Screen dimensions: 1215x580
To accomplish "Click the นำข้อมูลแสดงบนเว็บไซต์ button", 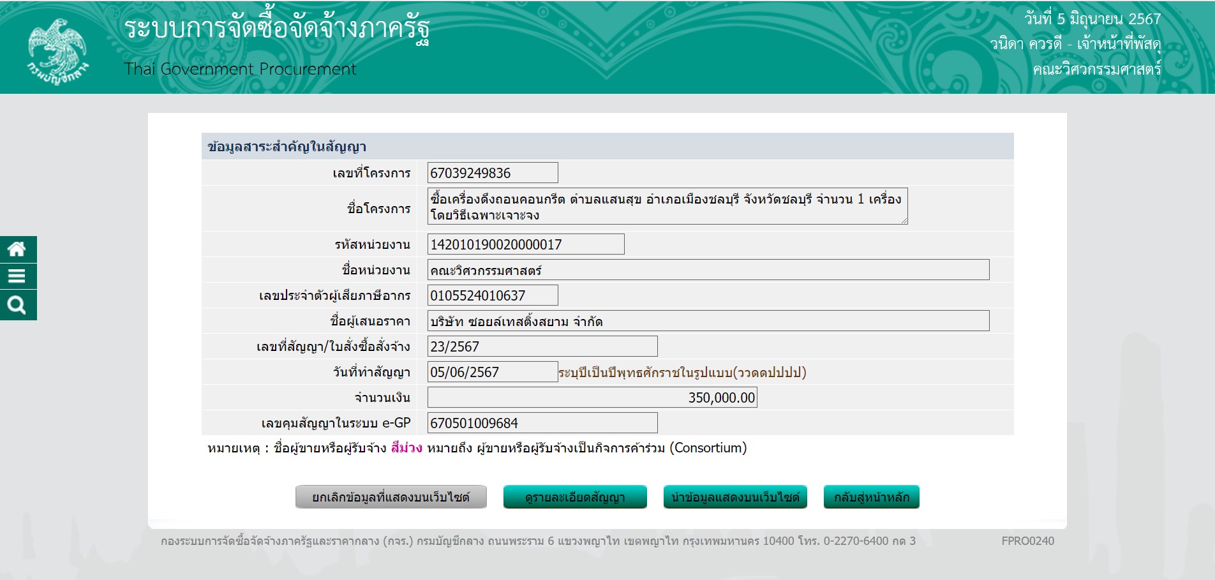I will coord(735,497).
